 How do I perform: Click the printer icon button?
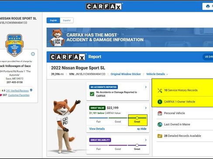[x=208, y=7]
